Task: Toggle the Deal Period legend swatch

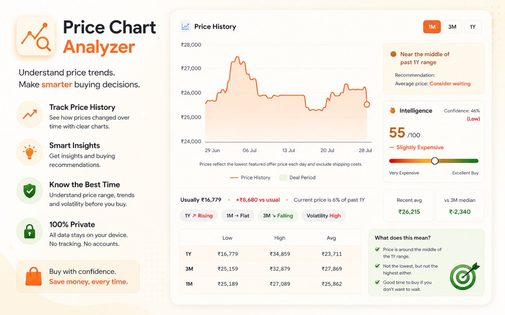Action: pos(283,178)
